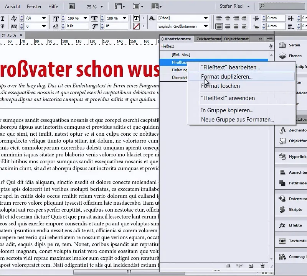Open the view options icon in top bar
Viewport: 307px width, 276px height.
point(120,7)
